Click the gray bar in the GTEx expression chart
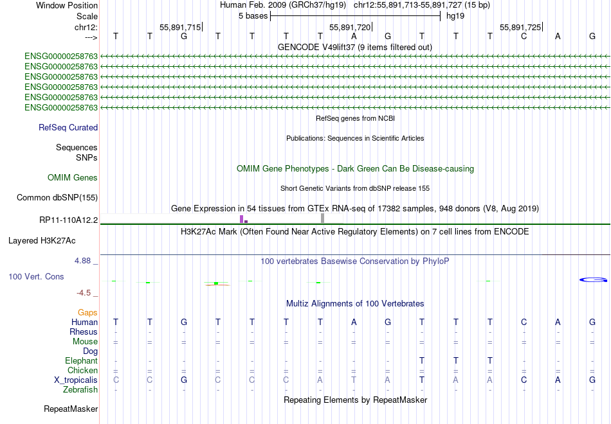Viewport: 611px width, 424px height. [323, 218]
